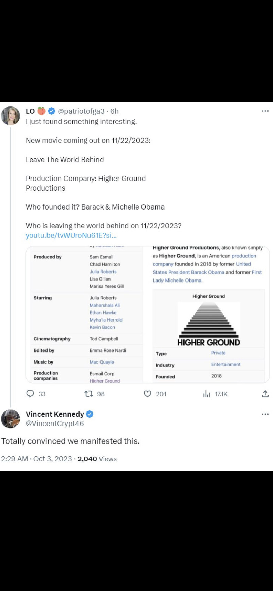Image resolution: width=273 pixels, height=591 pixels.
Task: Open the youtu.be video link
Action: pos(71,236)
